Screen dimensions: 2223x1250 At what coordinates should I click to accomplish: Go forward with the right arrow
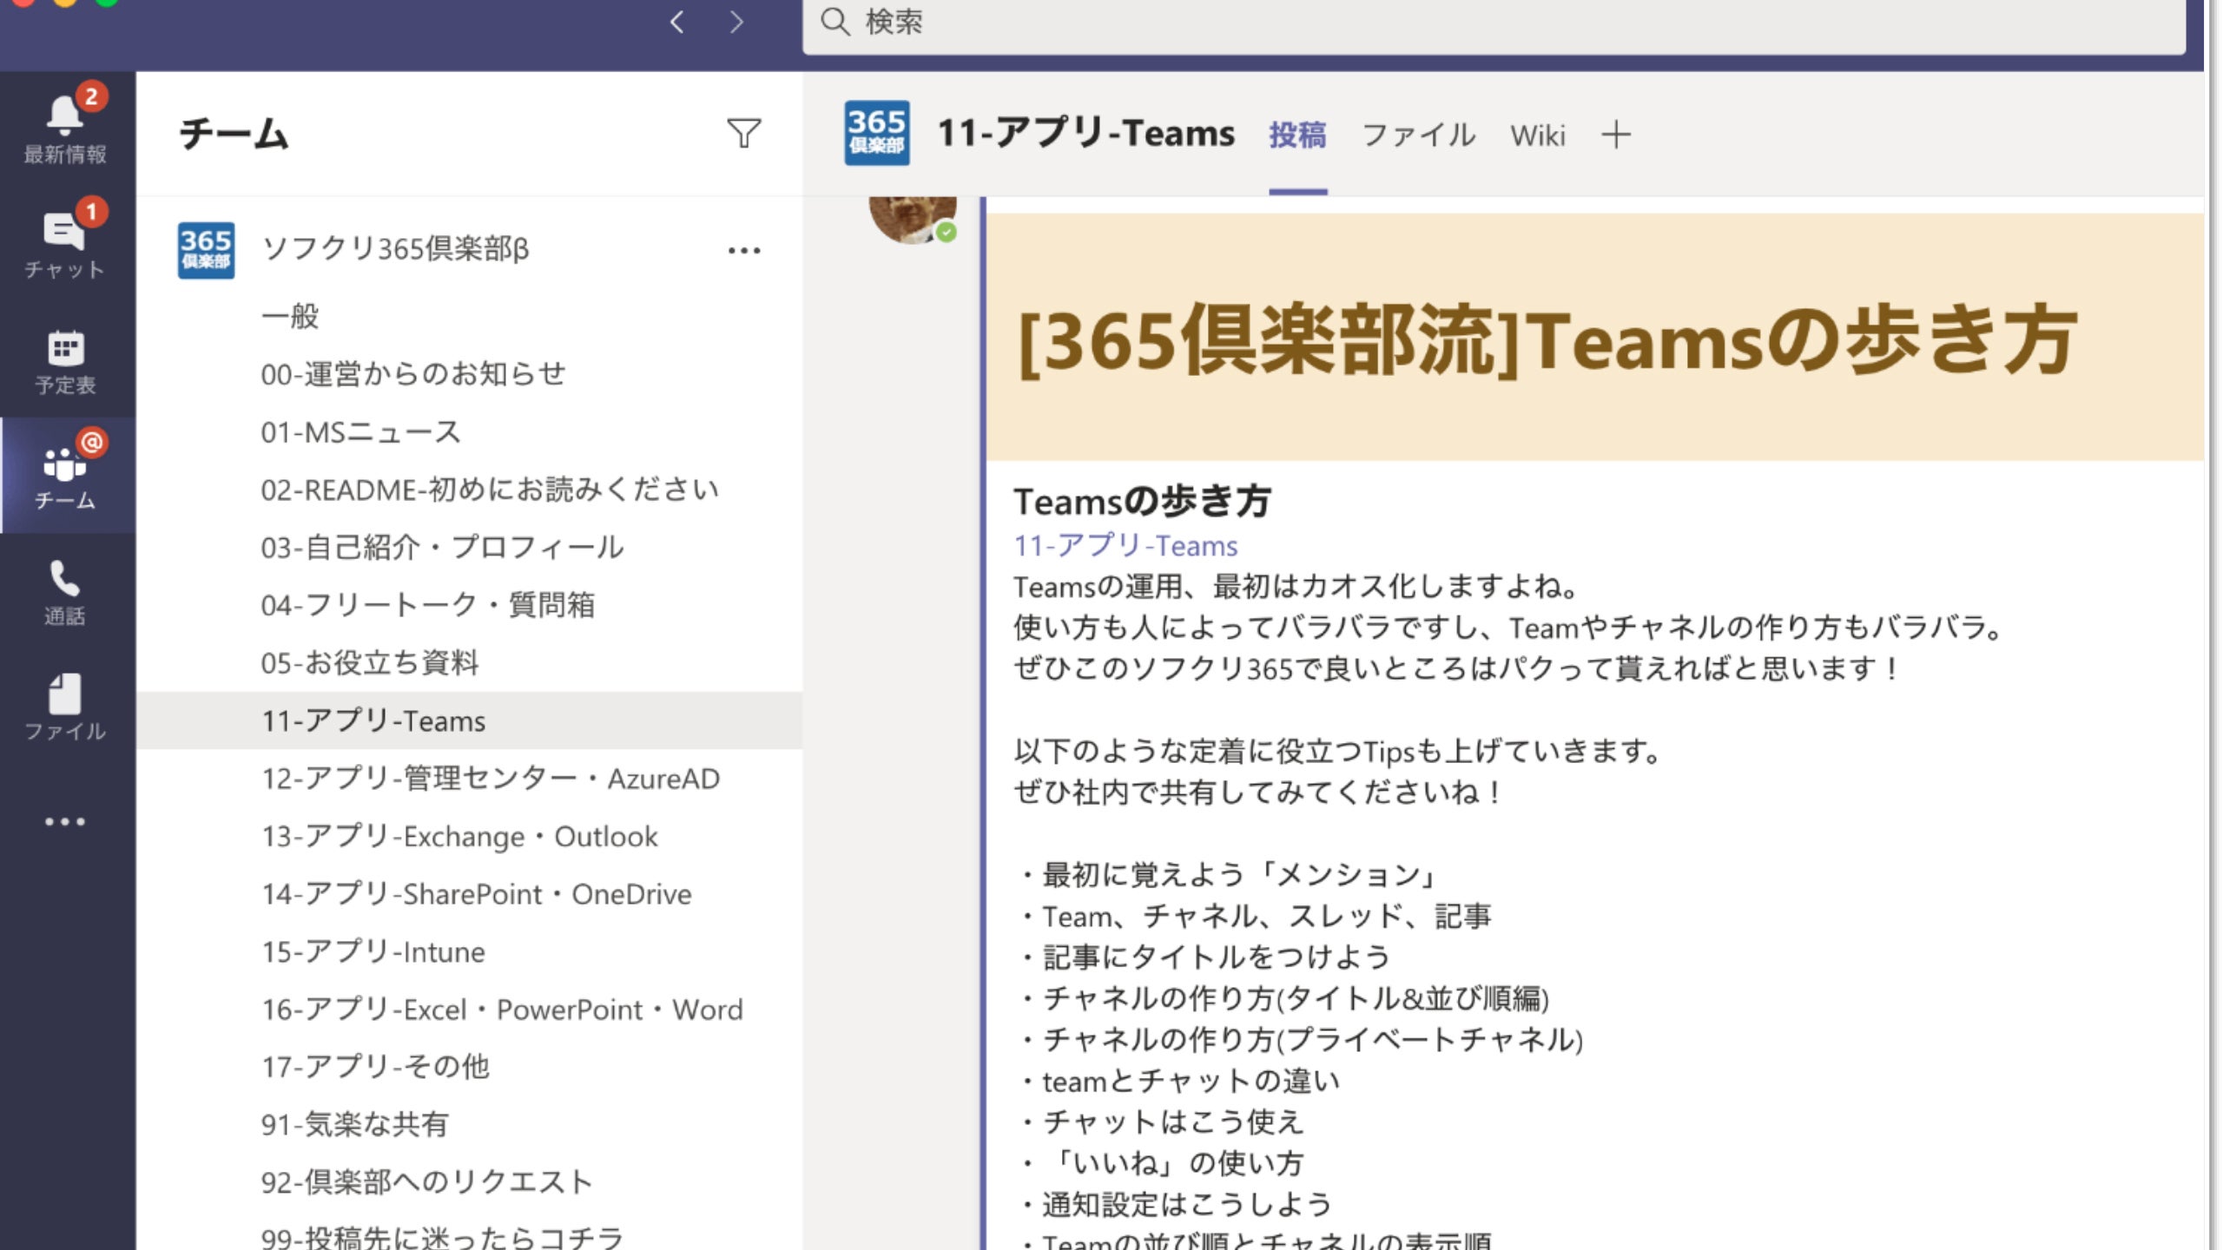(736, 22)
